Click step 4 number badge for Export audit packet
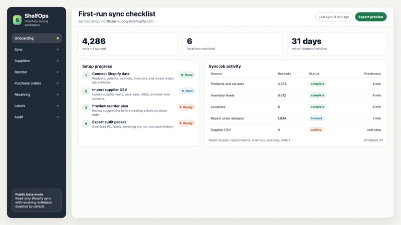 tap(86, 123)
